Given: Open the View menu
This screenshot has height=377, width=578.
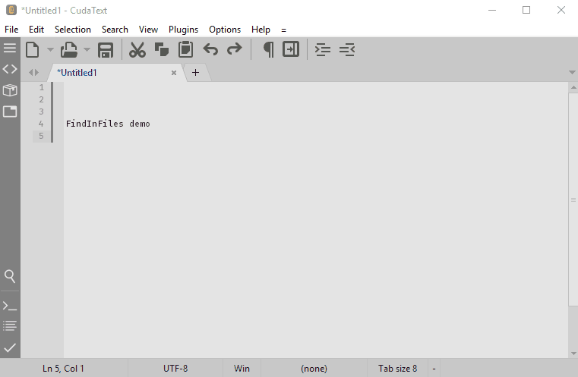Looking at the screenshot, I should pos(148,30).
